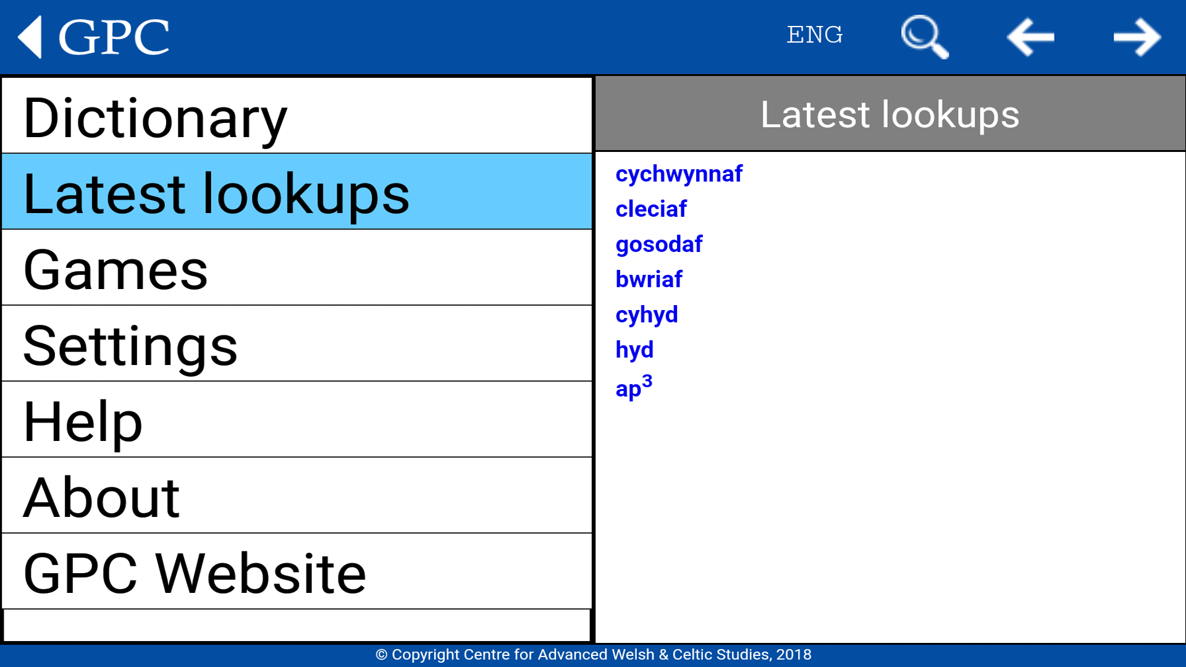This screenshot has height=667, width=1186.
Task: Open the Dictionary menu item
Action: click(296, 116)
